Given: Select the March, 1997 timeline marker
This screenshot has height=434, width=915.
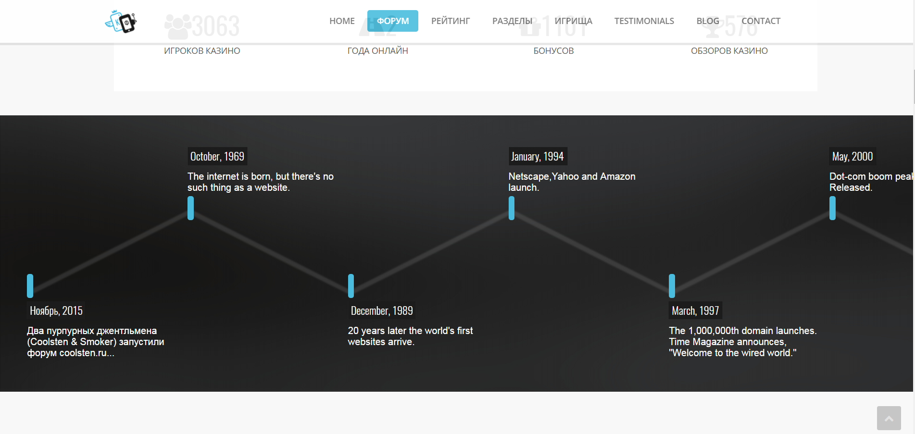Looking at the screenshot, I should coord(672,286).
